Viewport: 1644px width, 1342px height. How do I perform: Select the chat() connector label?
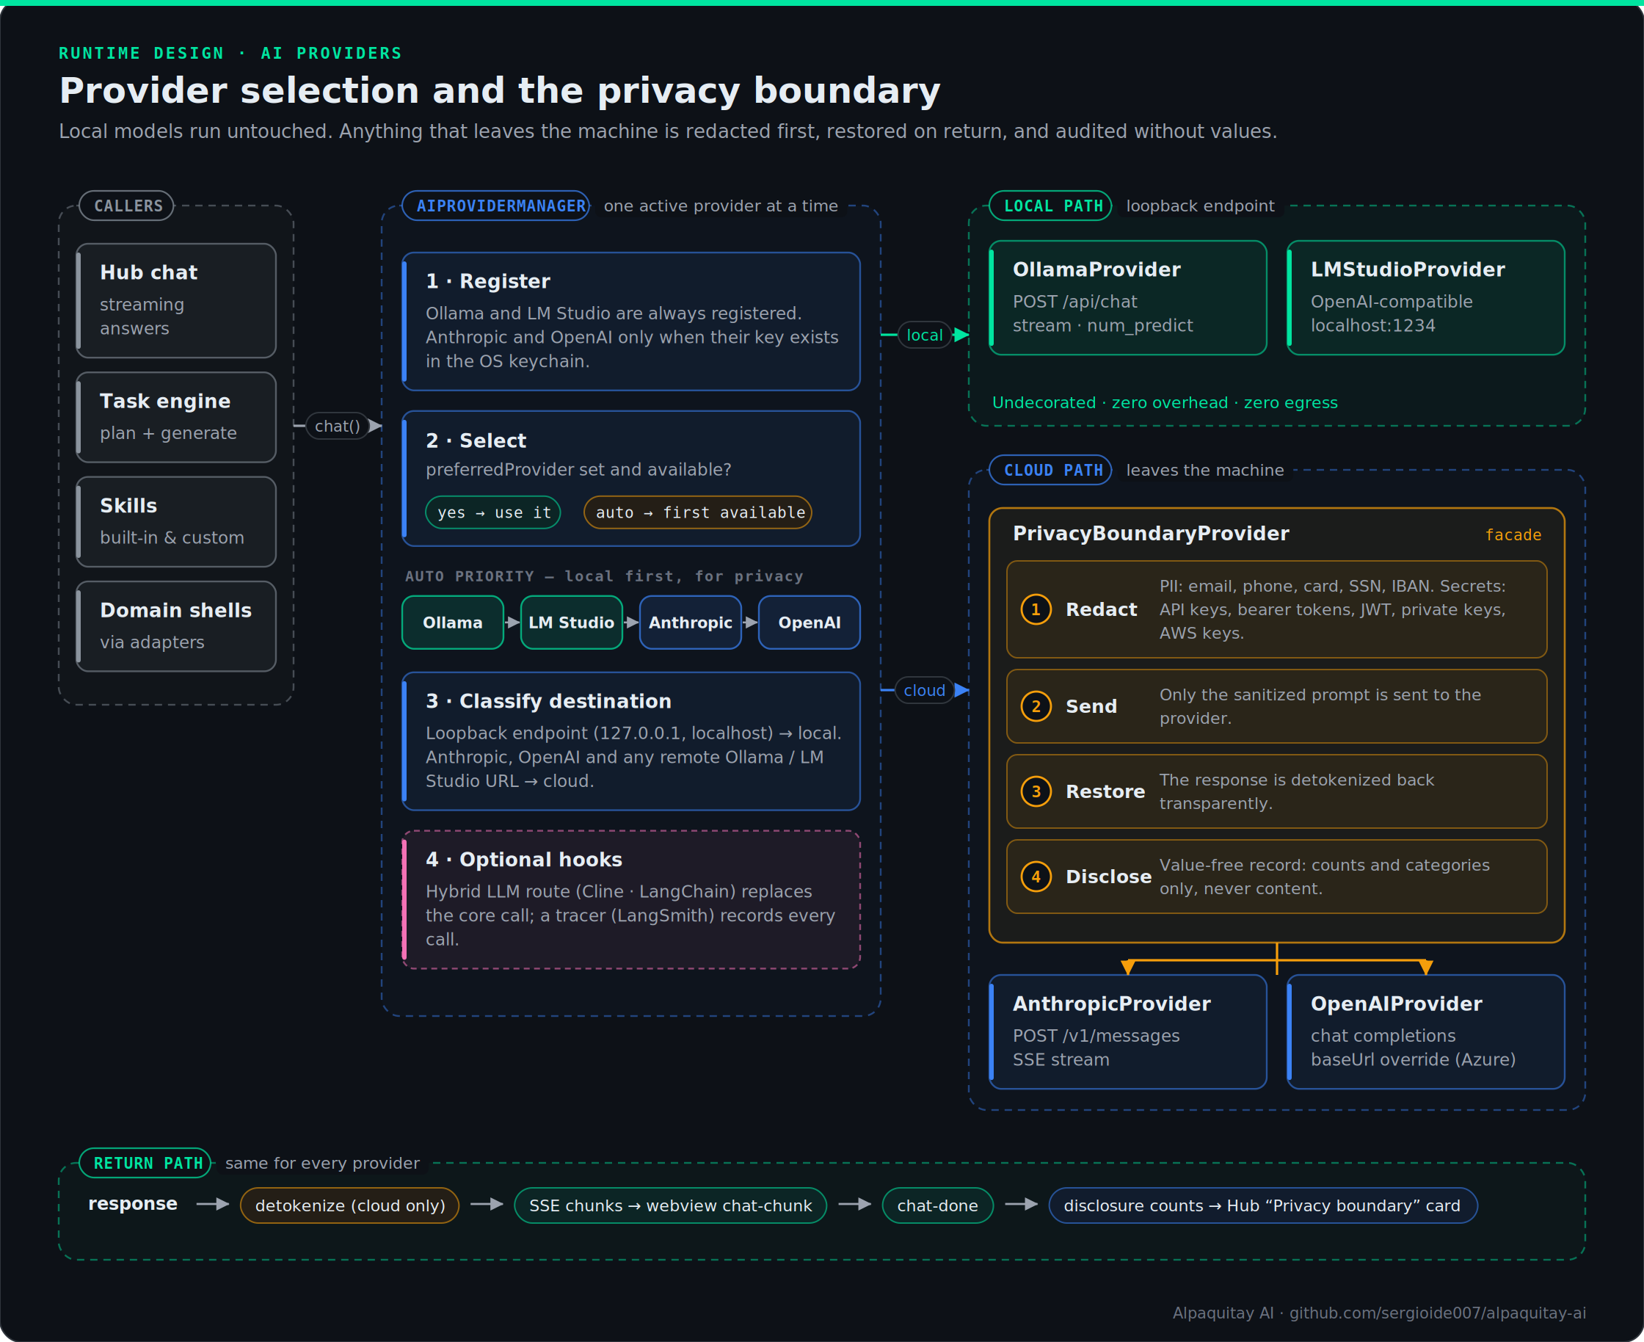click(x=337, y=426)
